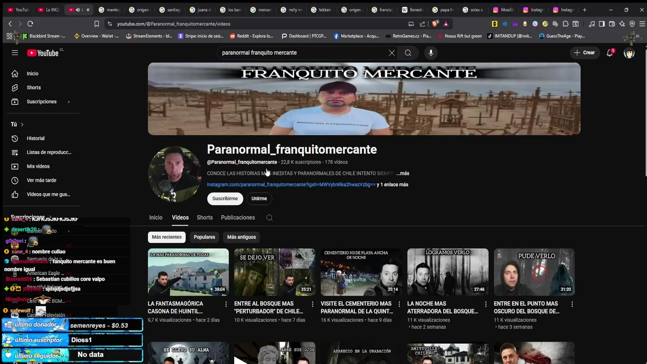Click the Crear button

[585, 53]
